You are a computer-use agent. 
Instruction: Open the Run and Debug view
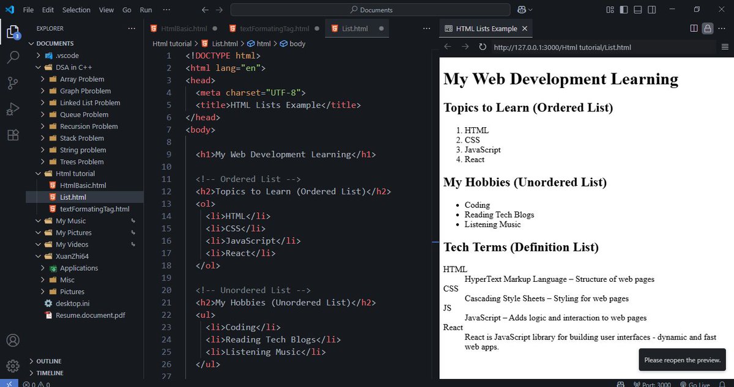tap(13, 109)
